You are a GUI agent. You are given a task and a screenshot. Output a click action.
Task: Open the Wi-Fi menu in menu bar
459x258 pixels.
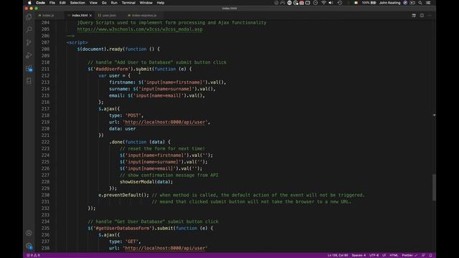(323, 3)
